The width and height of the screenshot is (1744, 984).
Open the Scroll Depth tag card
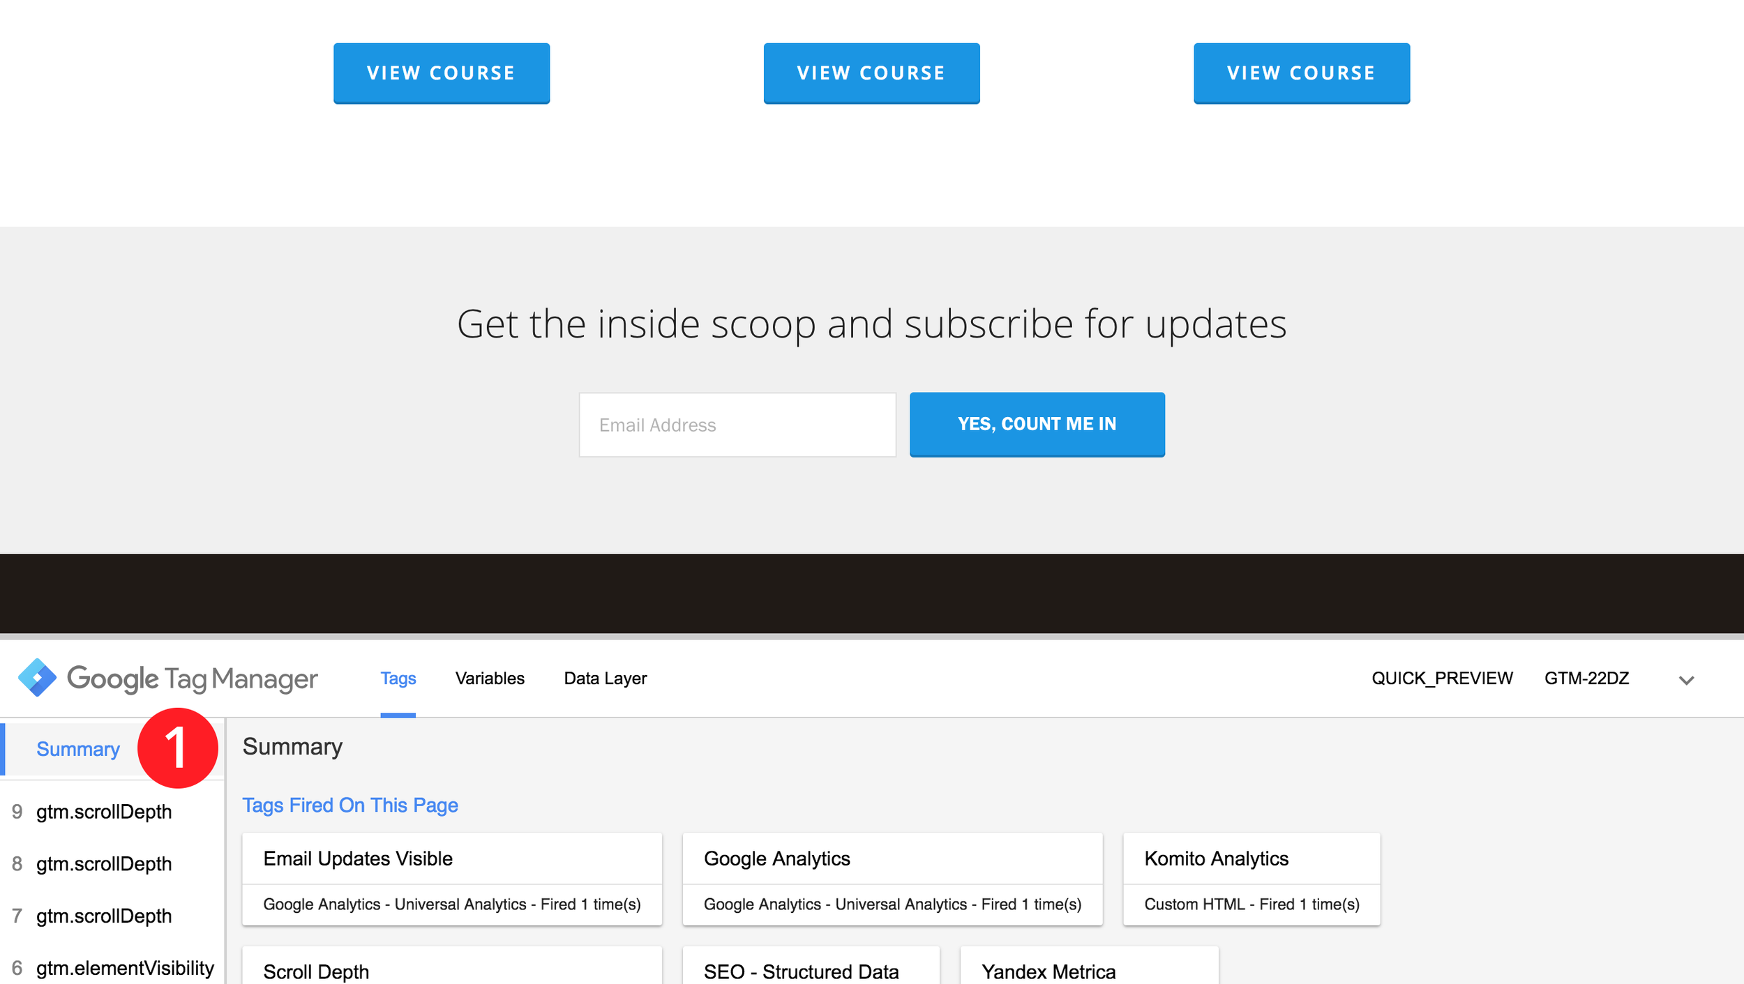coord(451,969)
